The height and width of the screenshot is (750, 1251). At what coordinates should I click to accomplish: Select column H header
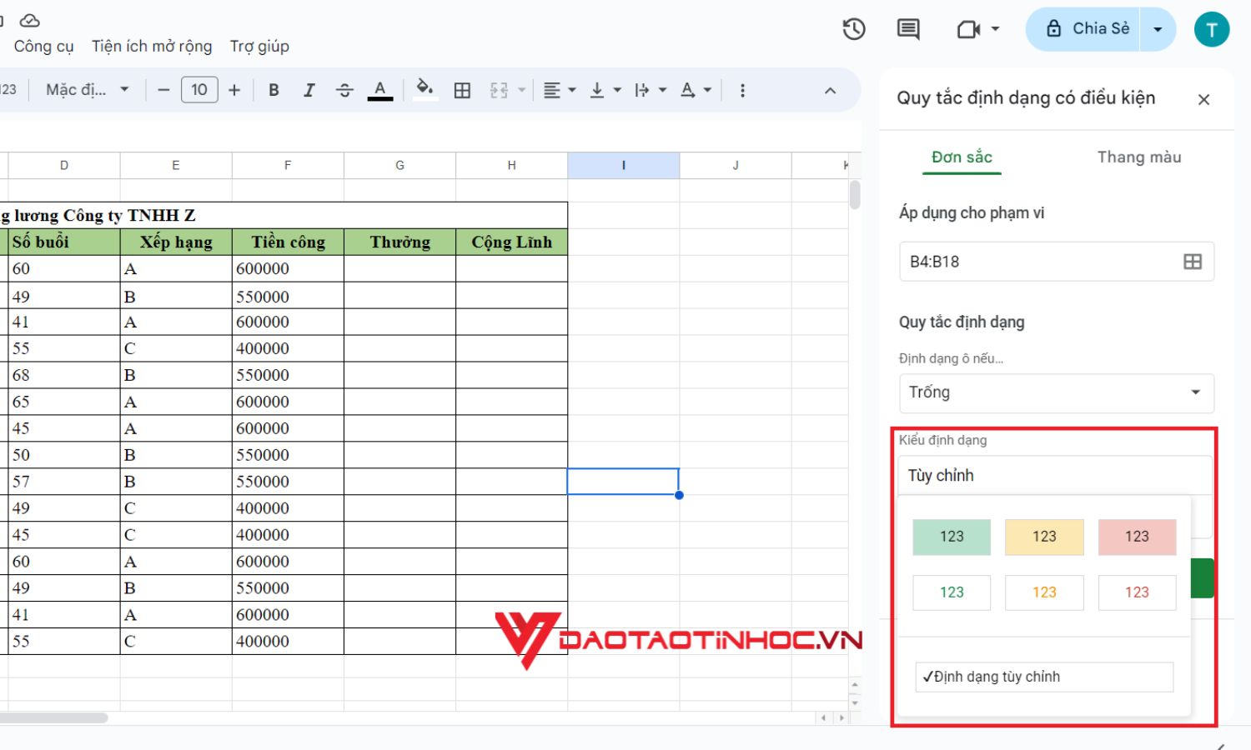(511, 165)
